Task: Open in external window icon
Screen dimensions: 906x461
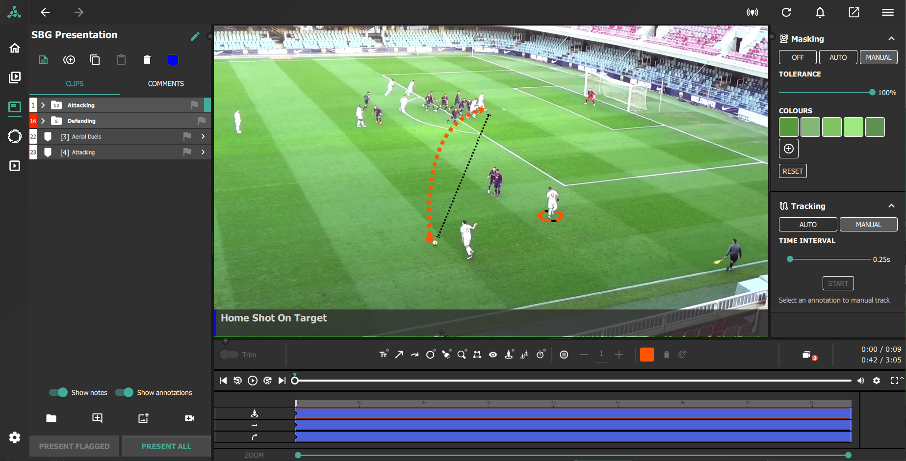Action: coord(854,12)
